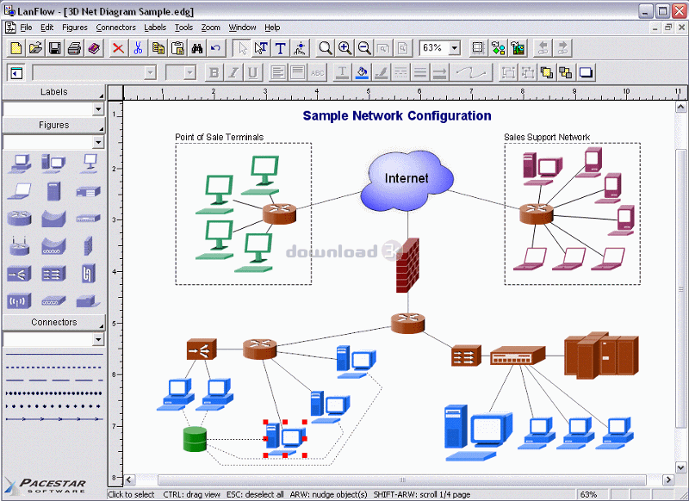This screenshot has width=689, height=501.
Task: Expand the Figures panel header
Action: 54,125
